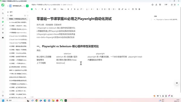The height and width of the screenshot is (102, 181).
Task: Open document 3.Claude Code+Skills
Action: point(18,36)
